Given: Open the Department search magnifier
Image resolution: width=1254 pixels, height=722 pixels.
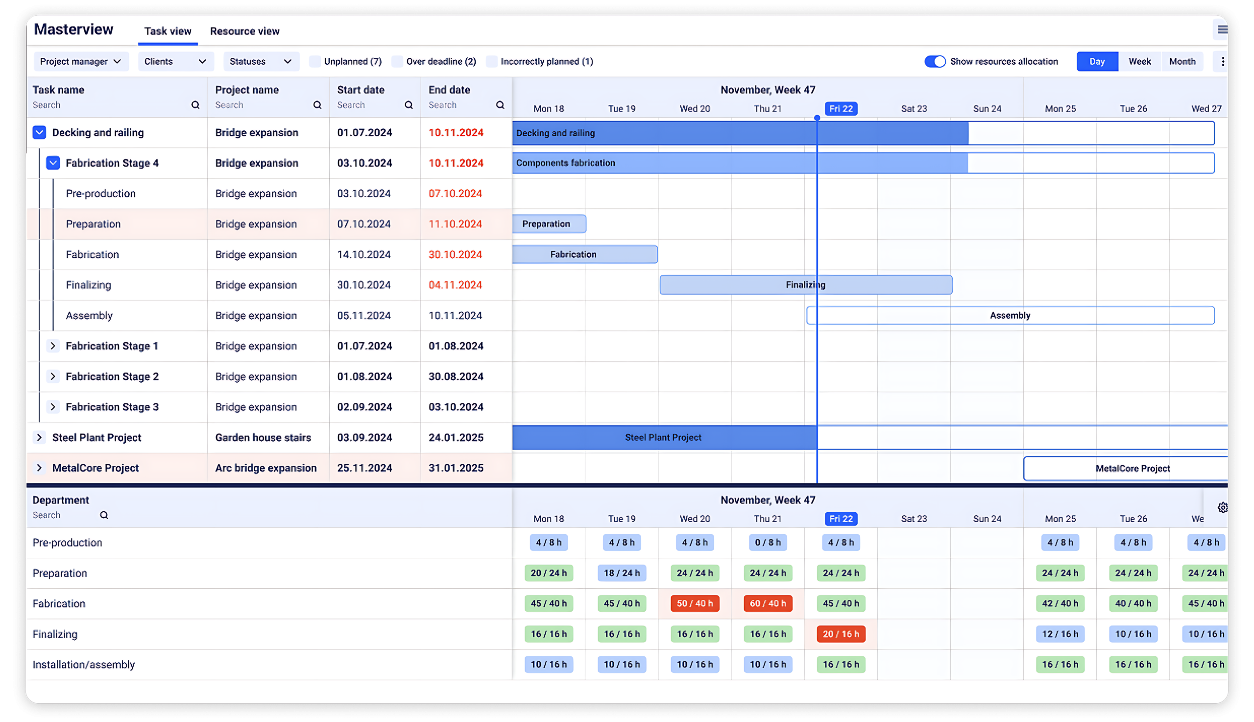Looking at the screenshot, I should tap(104, 515).
